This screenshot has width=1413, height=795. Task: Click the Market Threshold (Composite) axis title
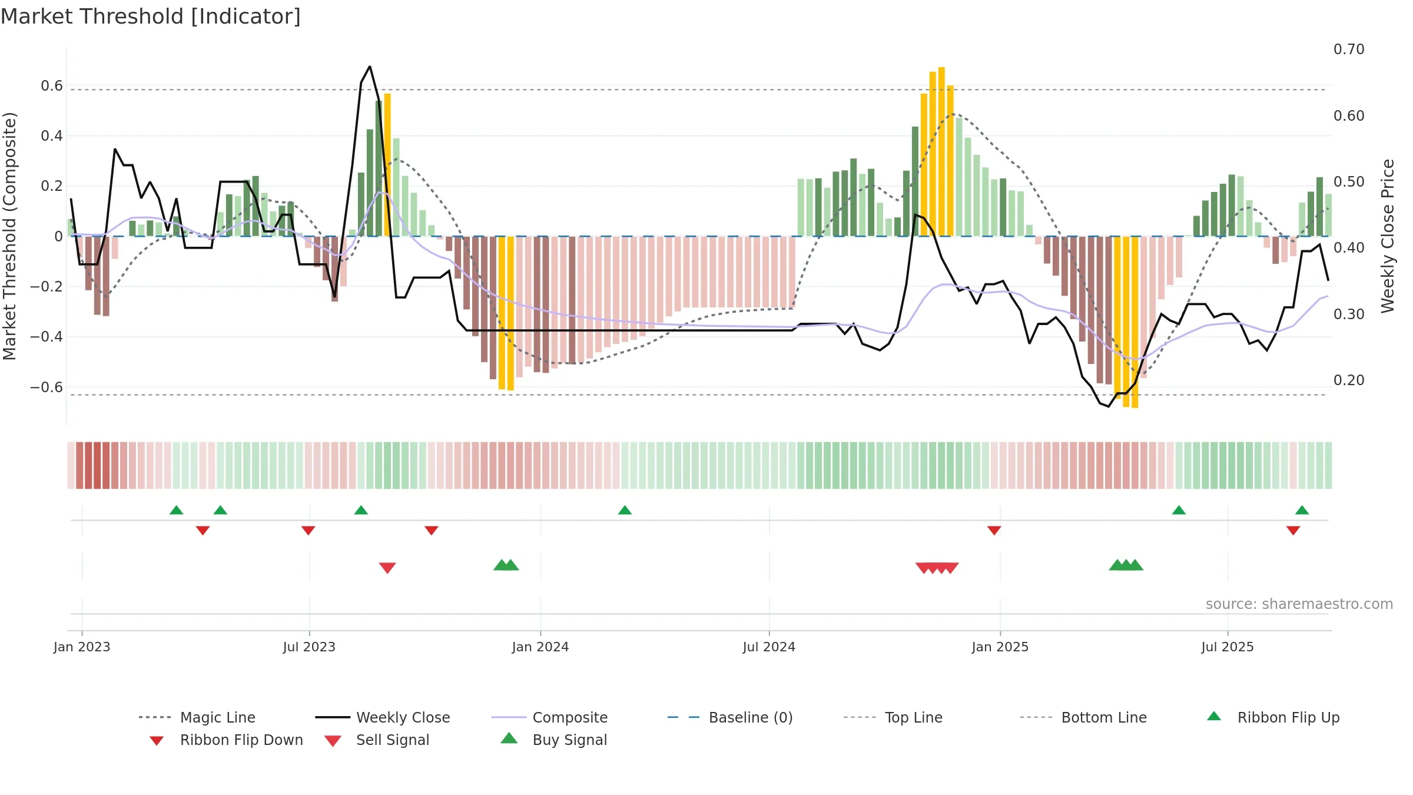point(9,236)
